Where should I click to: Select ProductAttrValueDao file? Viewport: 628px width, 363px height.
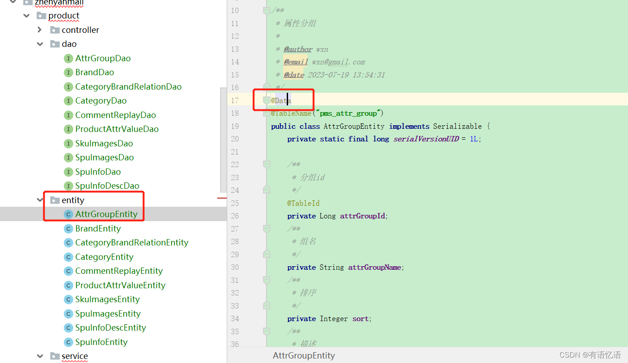[x=117, y=129]
